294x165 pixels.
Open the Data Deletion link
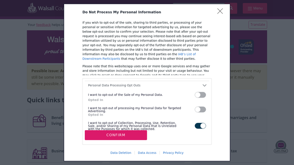(121, 153)
